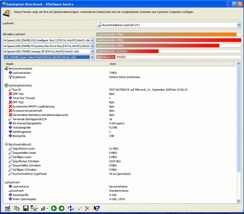
Task: Click the red X icon beside SMT Test
Action: (x=11, y=102)
